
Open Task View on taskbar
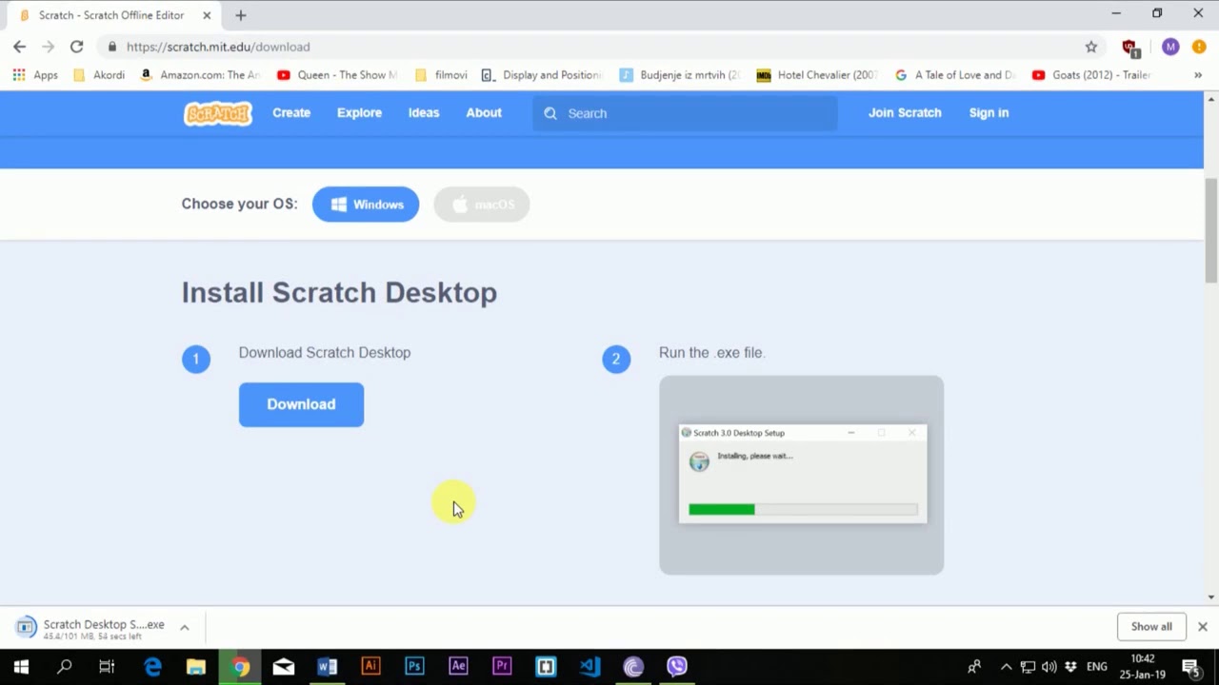point(107,667)
